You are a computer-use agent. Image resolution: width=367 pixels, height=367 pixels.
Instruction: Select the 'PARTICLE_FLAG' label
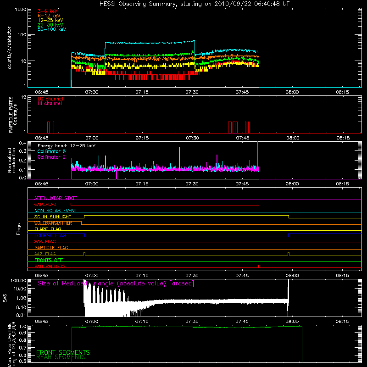(x=51, y=248)
